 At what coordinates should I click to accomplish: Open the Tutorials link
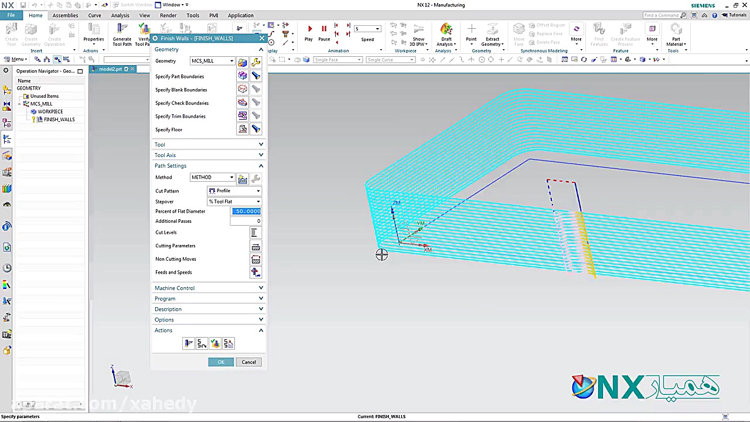734,15
